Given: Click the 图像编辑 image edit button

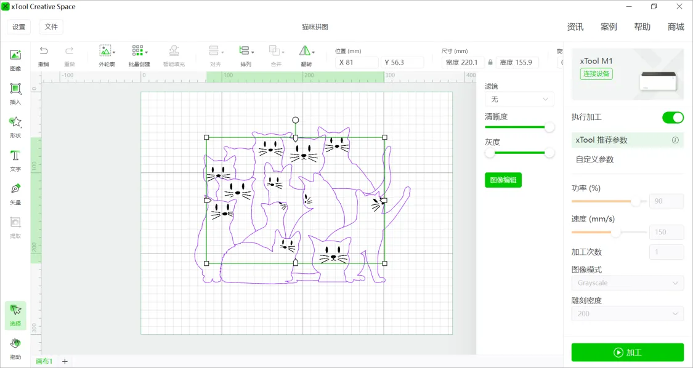Looking at the screenshot, I should (x=503, y=180).
